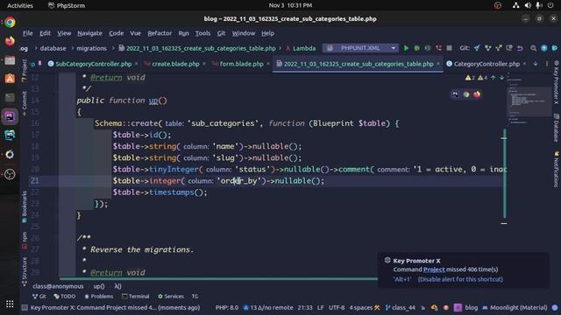Go to previous highlighted error arrow
561x315 pixels.
[x=493, y=78]
